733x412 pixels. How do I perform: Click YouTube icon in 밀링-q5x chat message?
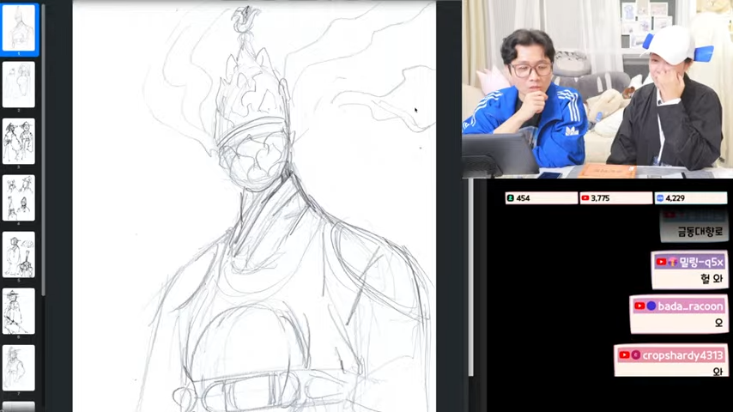(x=661, y=262)
